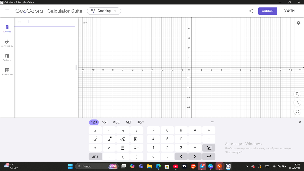Open the share icon
The height and width of the screenshot is (171, 304).
(x=251, y=11)
